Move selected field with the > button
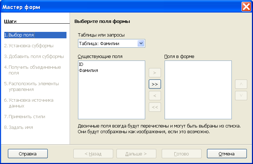Screen dimensions: 253x164 click(x=155, y=73)
